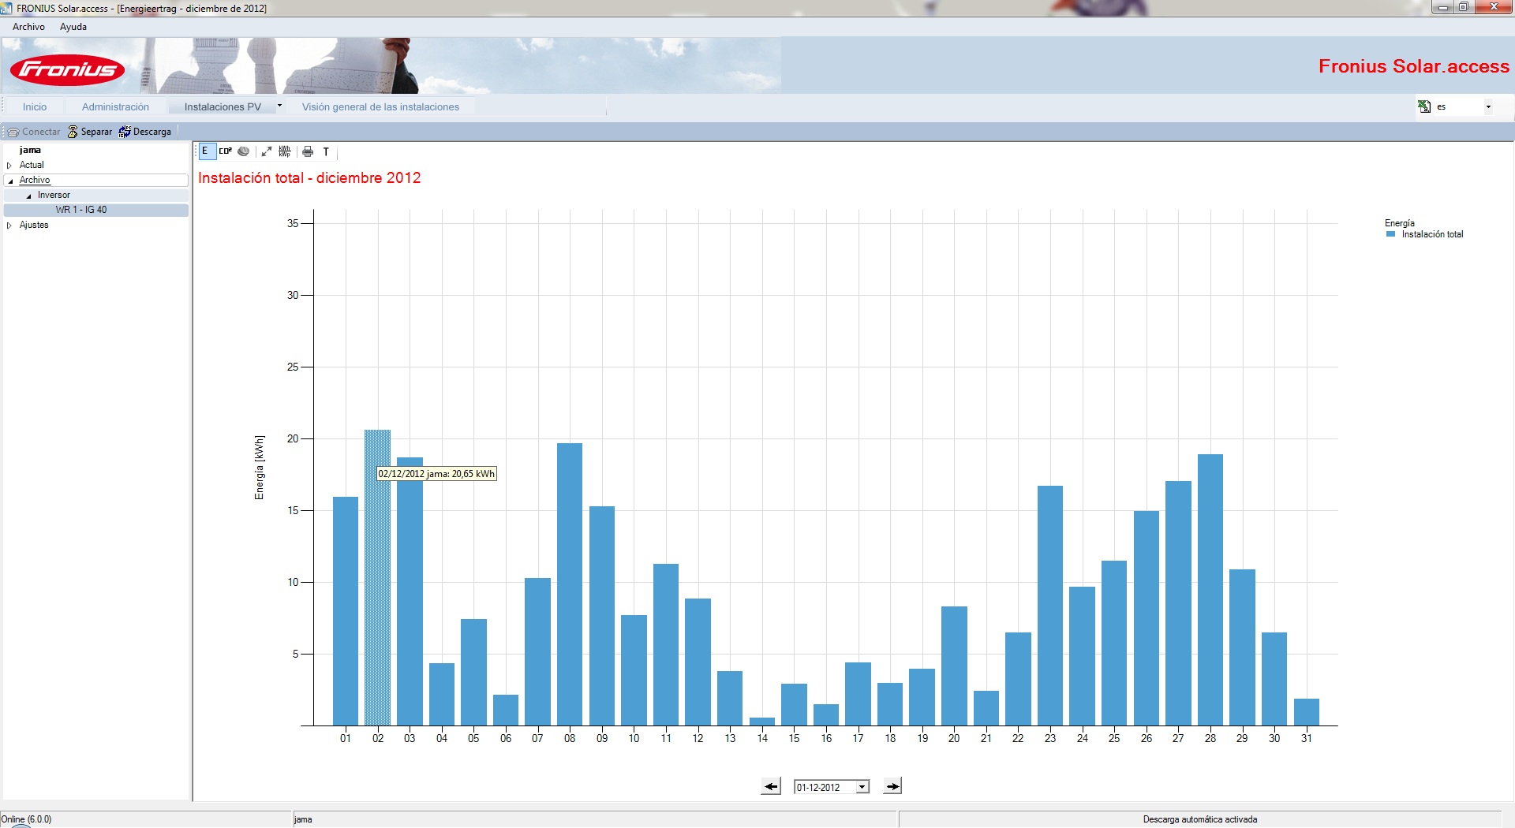This screenshot has width=1515, height=828.
Task: Click the Conectar phone icon
Action: pyautogui.click(x=13, y=132)
